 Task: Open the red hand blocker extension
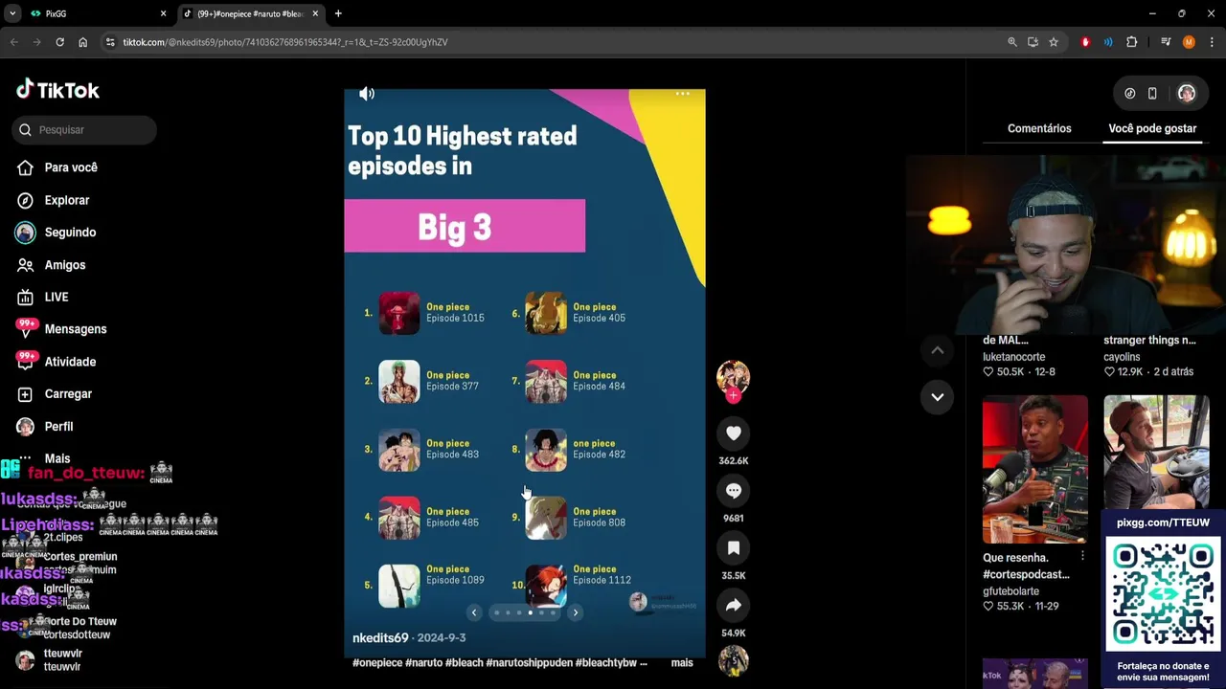(1085, 42)
